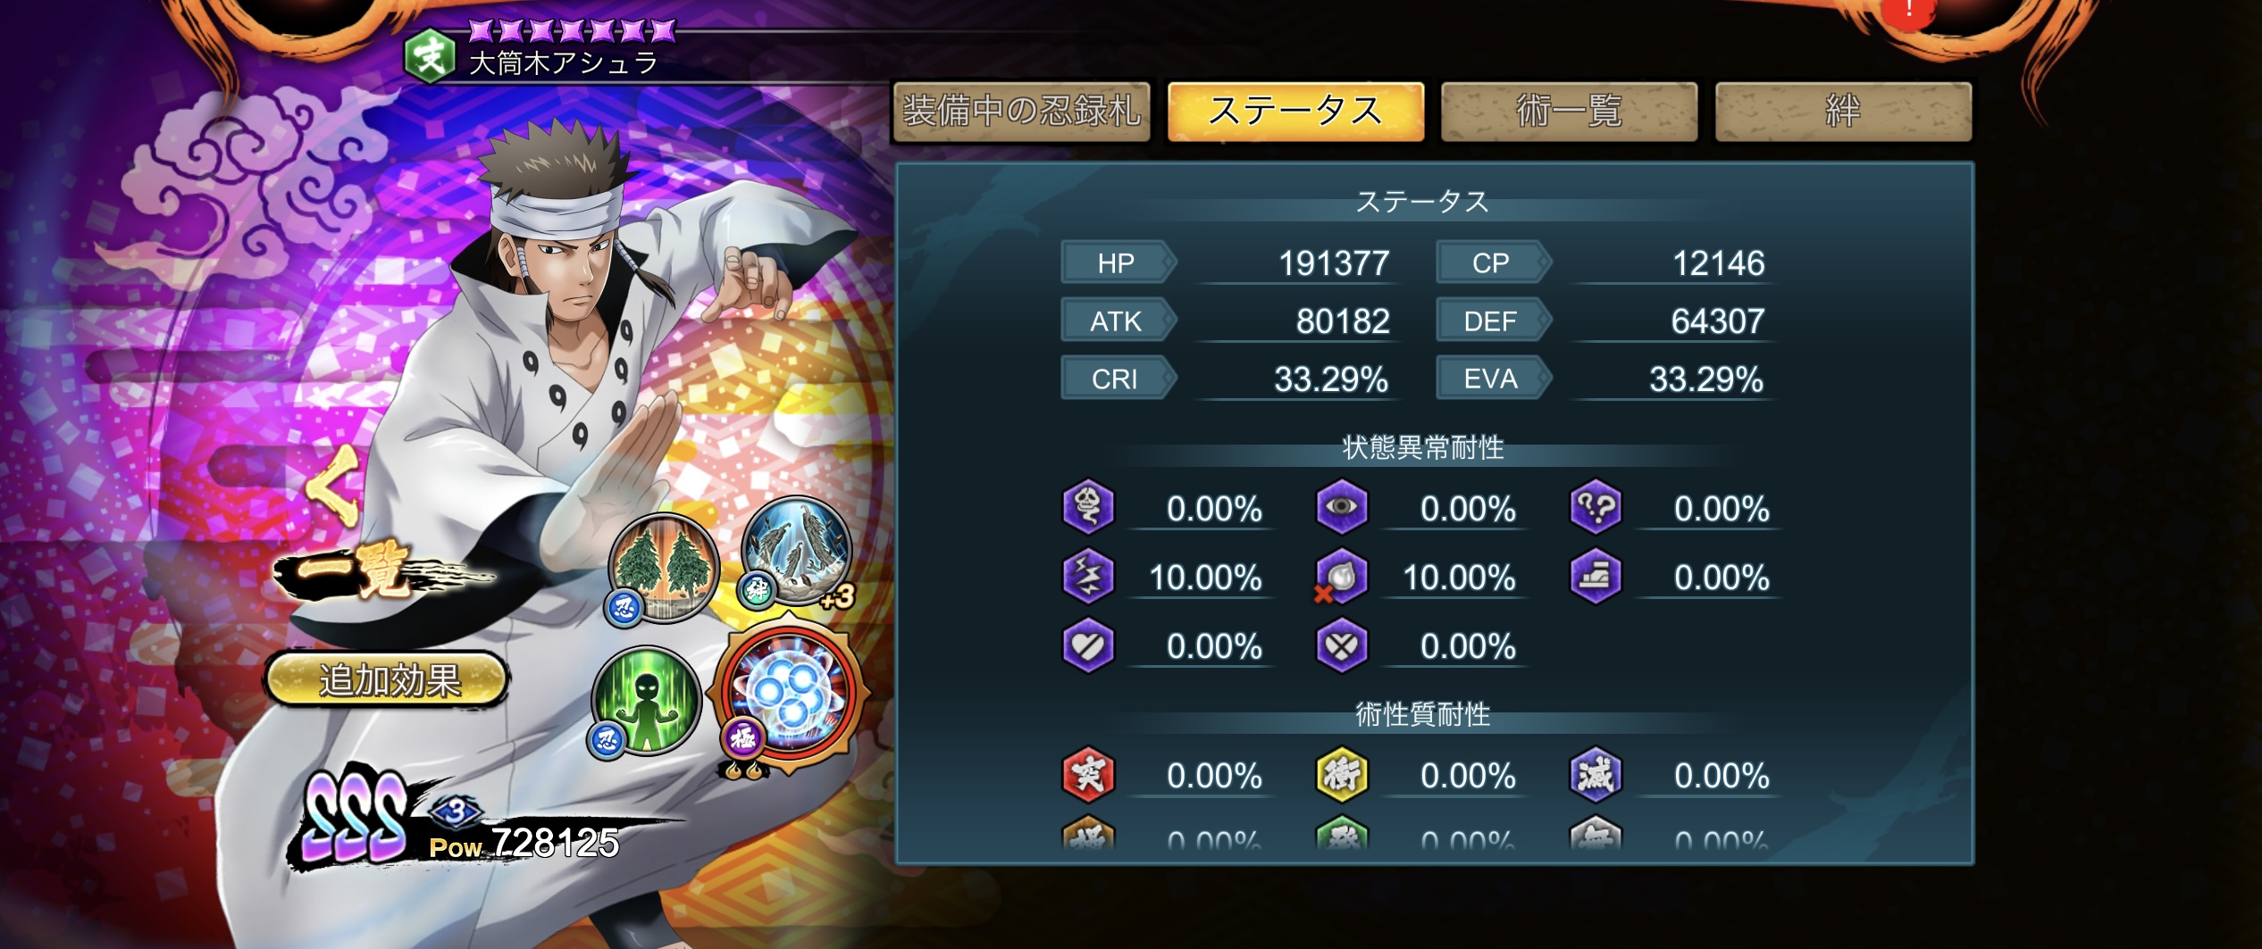Open the 絆 tab
Viewport: 2262px width, 949px height.
[x=1843, y=112]
